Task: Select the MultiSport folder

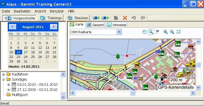Action: [x=17, y=95]
